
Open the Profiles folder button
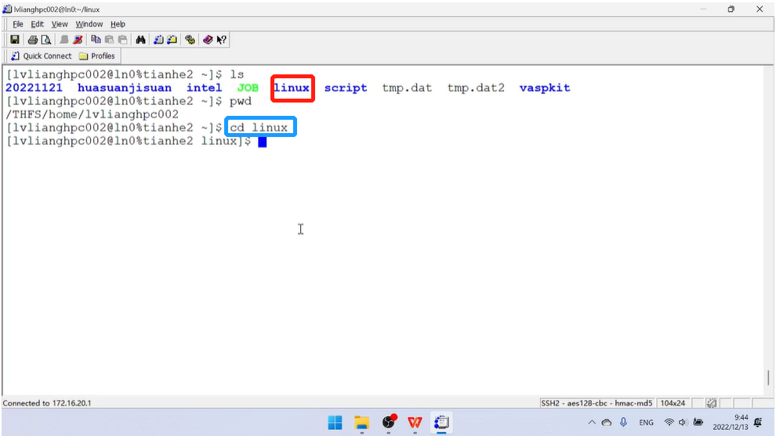[97, 56]
